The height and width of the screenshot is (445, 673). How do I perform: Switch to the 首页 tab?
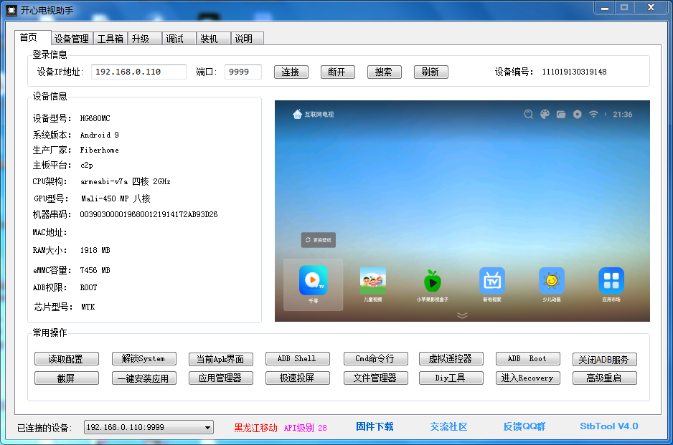pos(33,38)
